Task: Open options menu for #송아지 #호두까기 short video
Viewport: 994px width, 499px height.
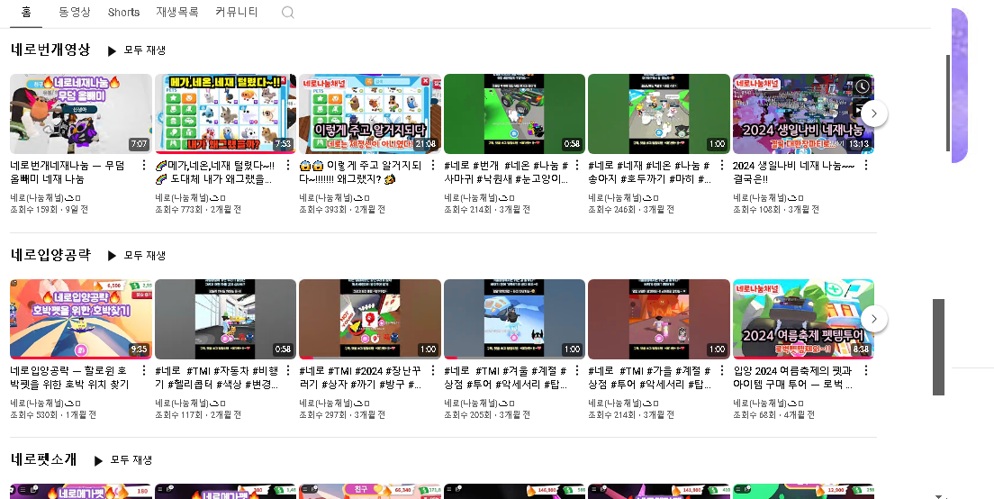Action: coord(721,166)
